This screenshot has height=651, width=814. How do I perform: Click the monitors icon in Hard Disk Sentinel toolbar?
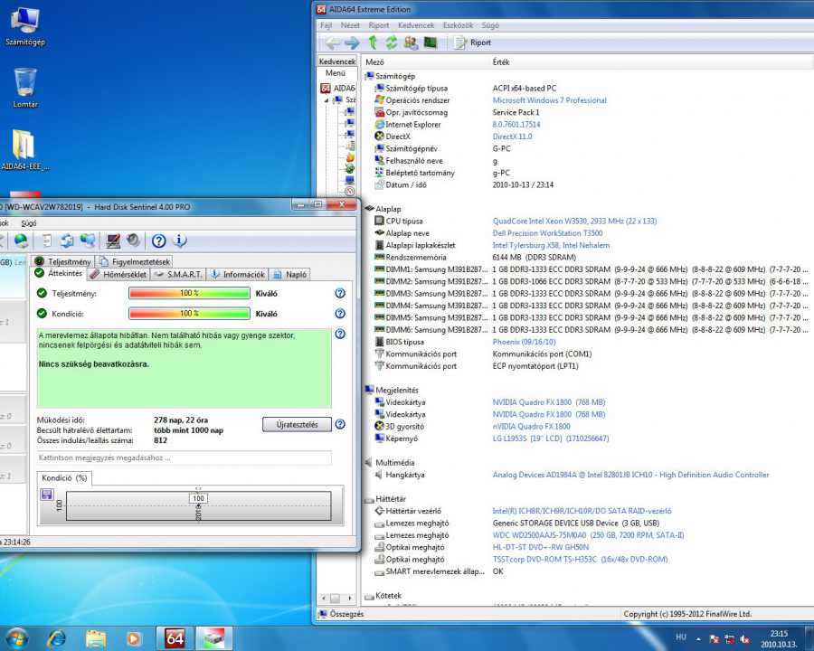(x=87, y=241)
